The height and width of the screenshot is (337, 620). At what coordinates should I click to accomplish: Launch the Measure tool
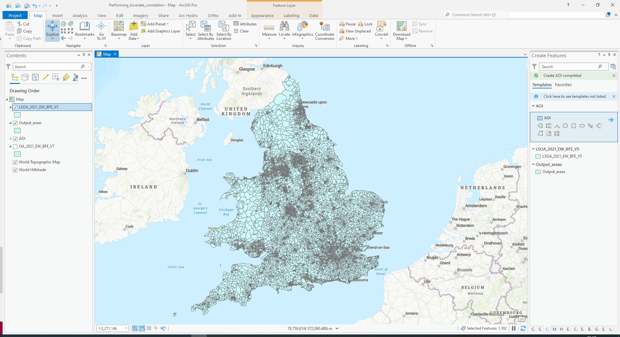[x=269, y=31]
